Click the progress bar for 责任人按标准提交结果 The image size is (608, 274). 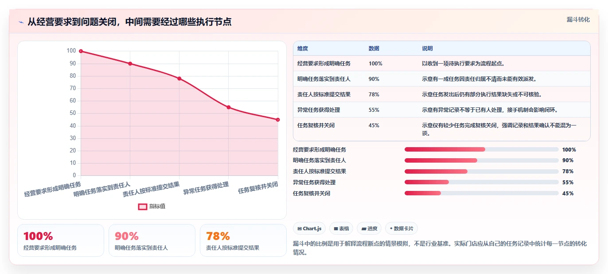(x=482, y=171)
